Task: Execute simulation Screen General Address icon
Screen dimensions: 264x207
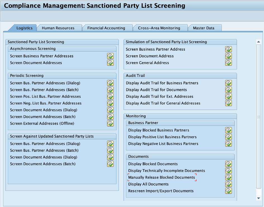Action: point(229,63)
